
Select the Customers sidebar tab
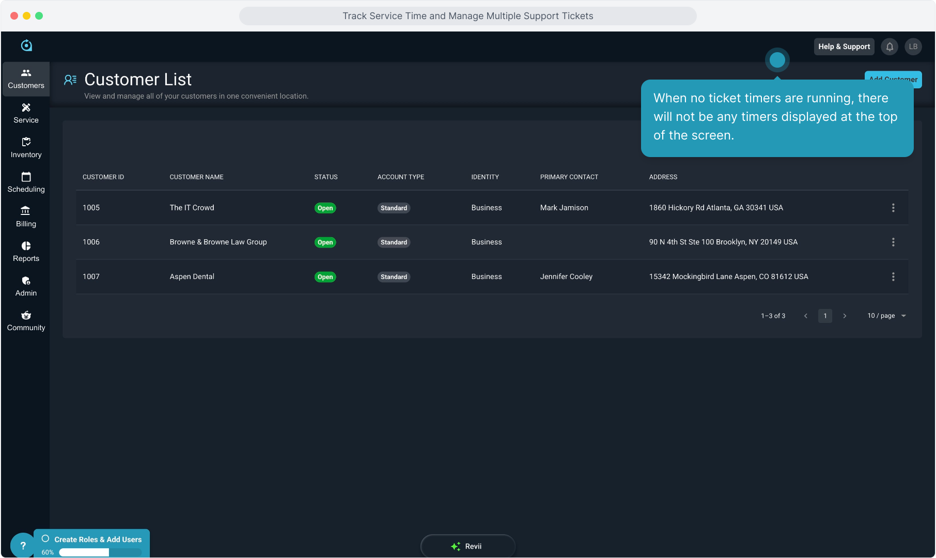click(26, 79)
